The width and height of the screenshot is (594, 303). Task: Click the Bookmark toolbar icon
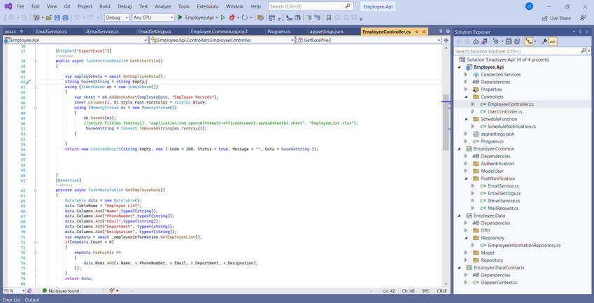click(329, 17)
